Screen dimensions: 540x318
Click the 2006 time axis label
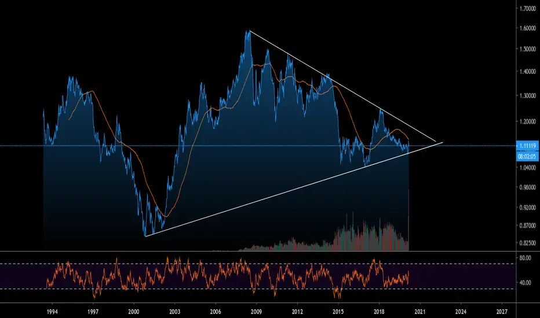(216, 312)
